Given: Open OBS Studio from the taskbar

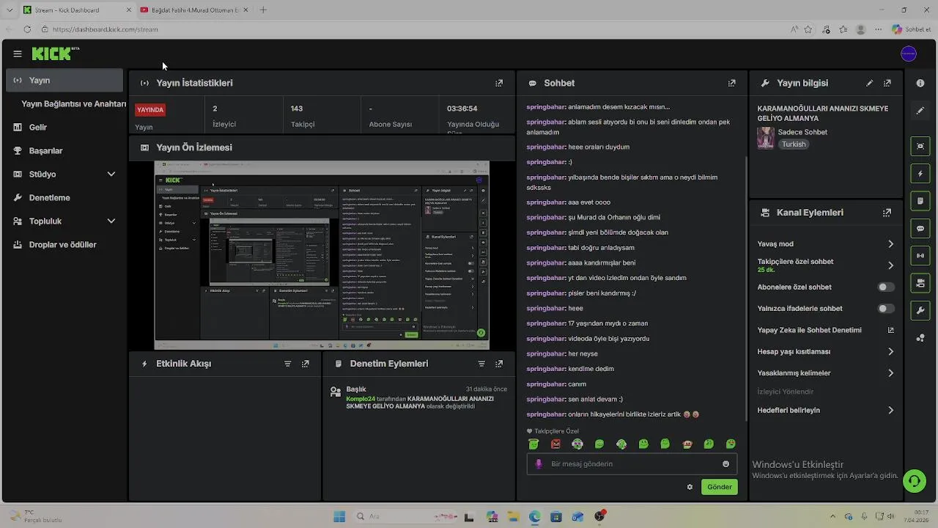Looking at the screenshot, I should click(x=600, y=516).
